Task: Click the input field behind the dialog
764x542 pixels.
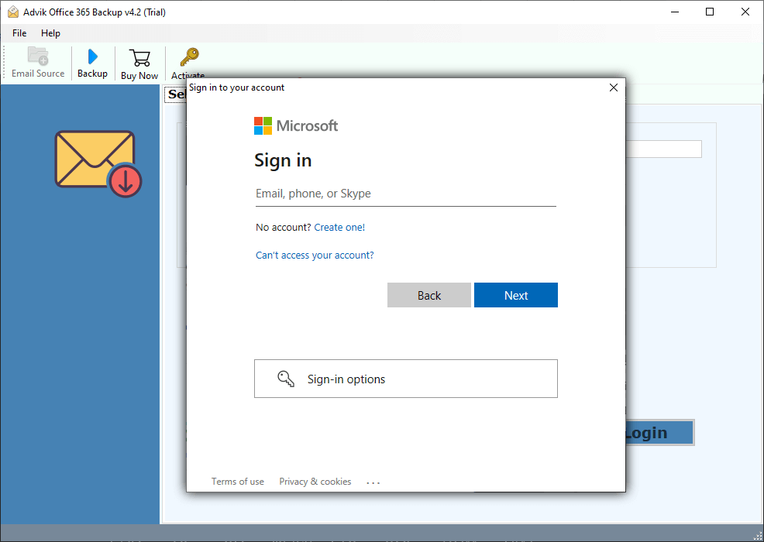Action: tap(663, 149)
